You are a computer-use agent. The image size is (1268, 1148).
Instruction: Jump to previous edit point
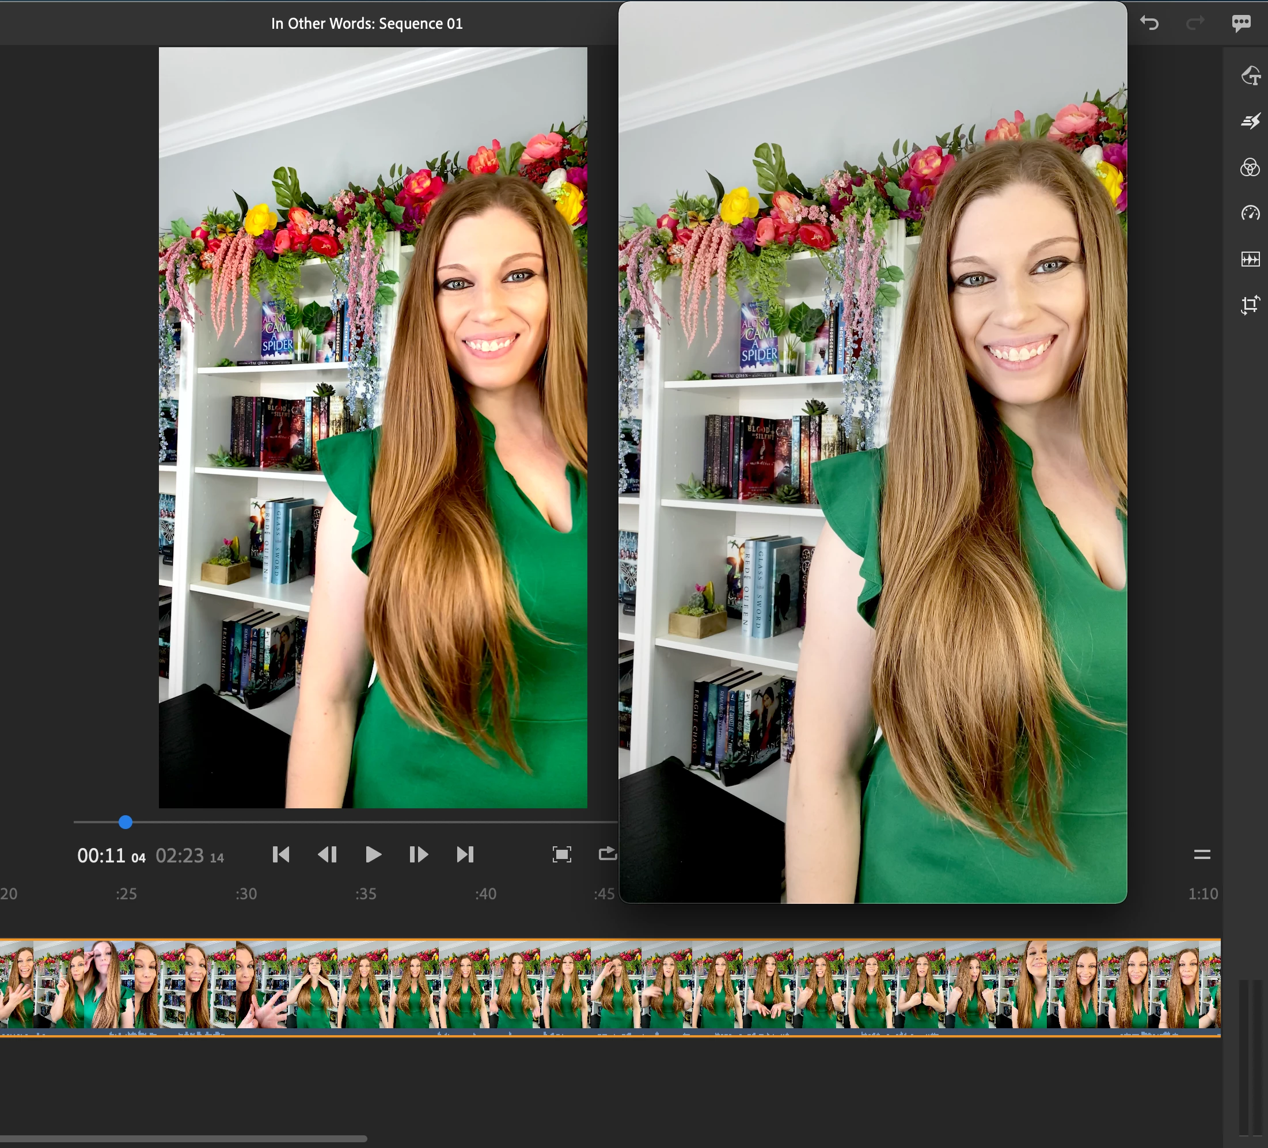(280, 854)
